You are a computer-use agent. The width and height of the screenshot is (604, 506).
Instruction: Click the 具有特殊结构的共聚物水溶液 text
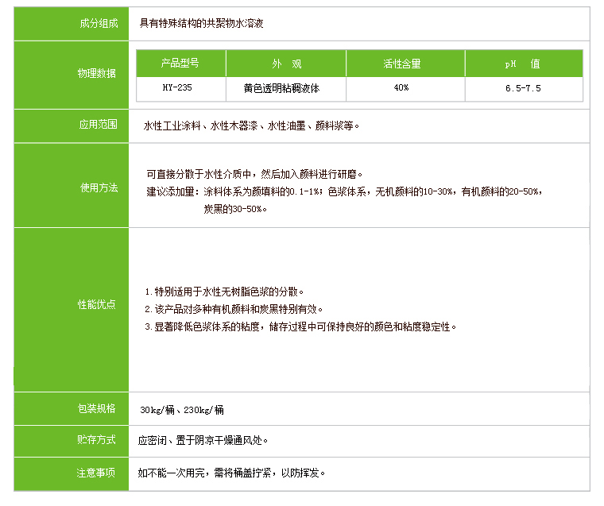201,23
